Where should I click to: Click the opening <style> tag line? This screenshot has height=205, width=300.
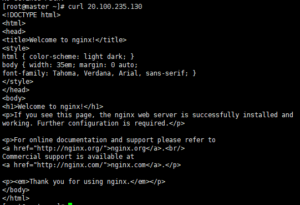tap(16, 48)
